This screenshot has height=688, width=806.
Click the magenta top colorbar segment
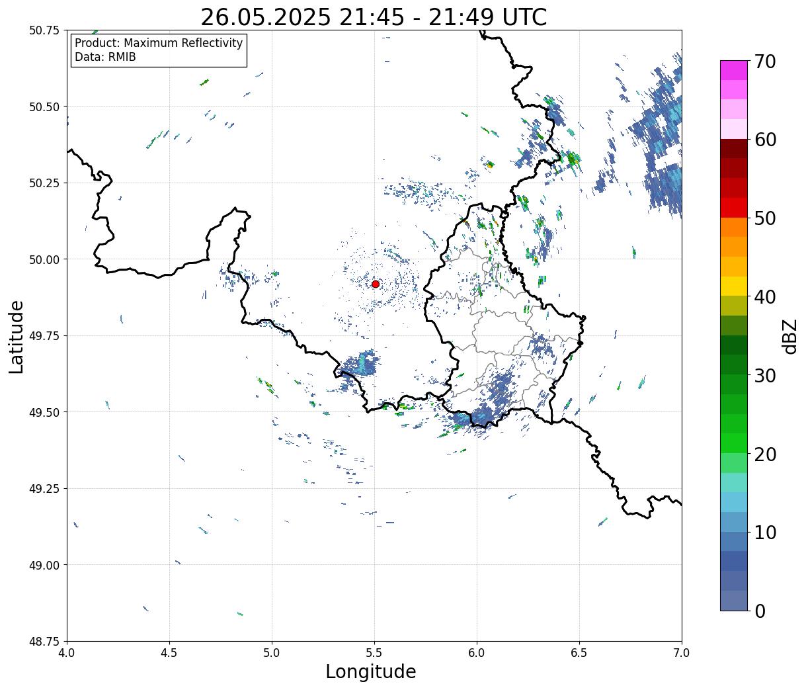pyautogui.click(x=734, y=70)
